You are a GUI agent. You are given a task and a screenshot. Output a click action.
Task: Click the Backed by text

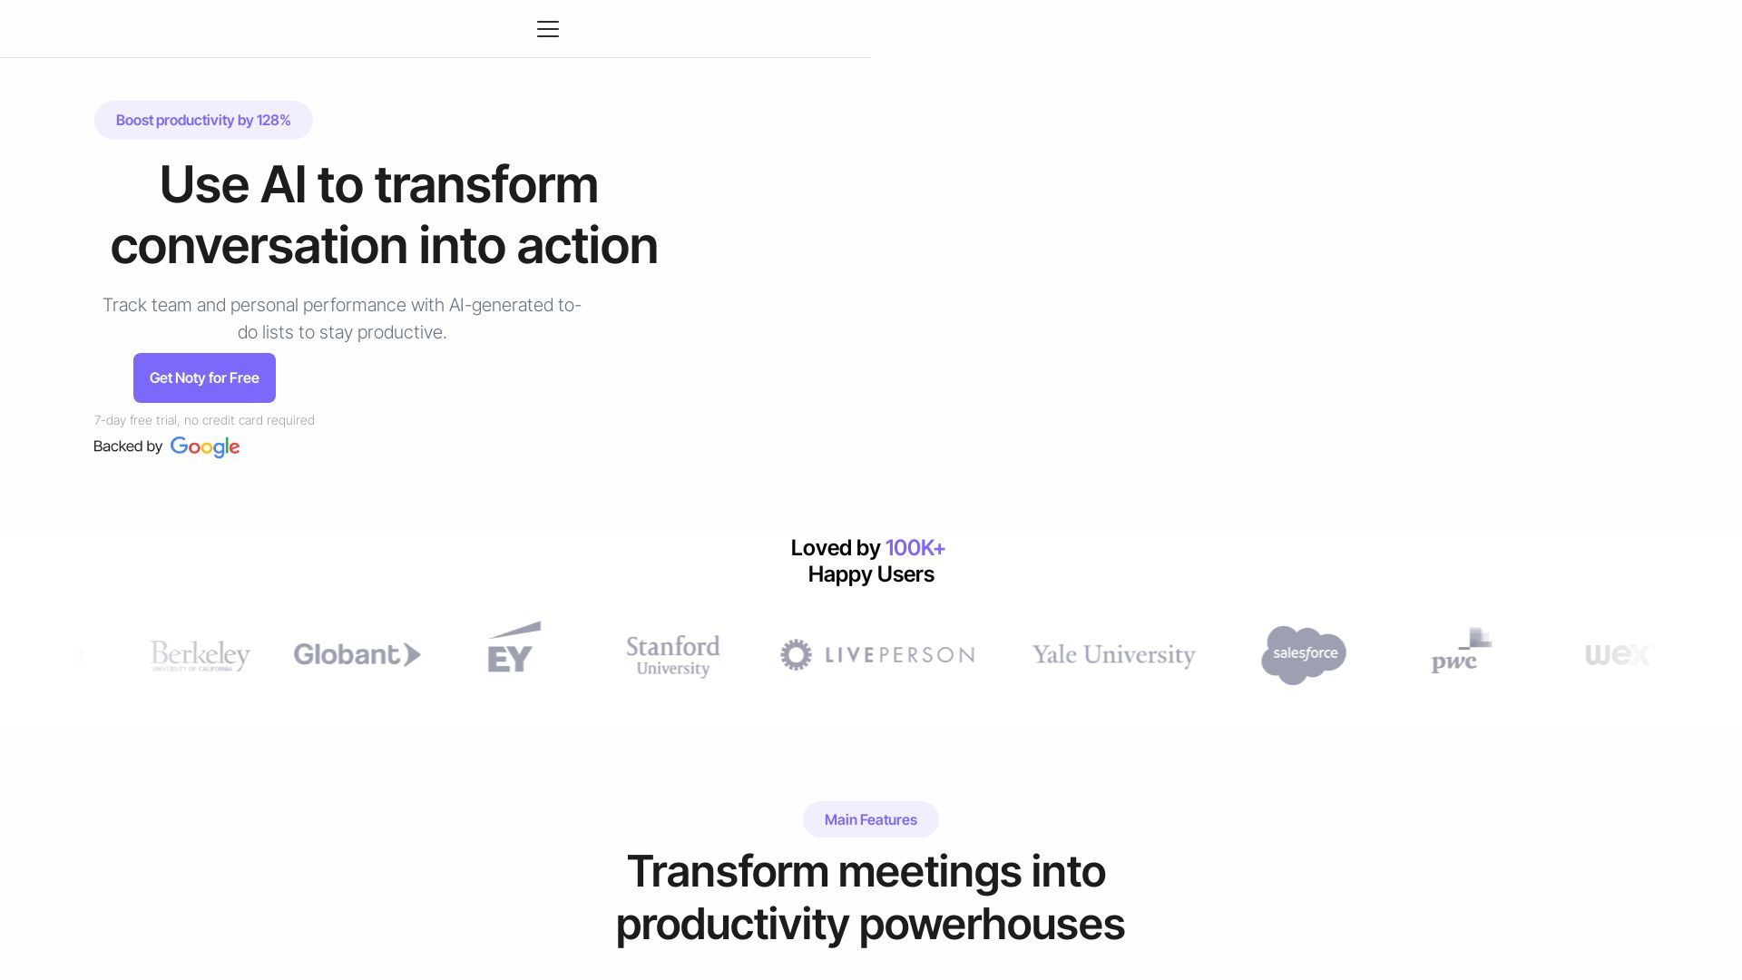[128, 446]
